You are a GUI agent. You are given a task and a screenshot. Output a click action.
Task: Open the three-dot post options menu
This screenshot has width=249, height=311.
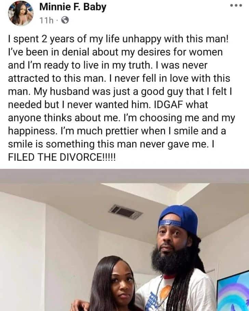[236, 5]
